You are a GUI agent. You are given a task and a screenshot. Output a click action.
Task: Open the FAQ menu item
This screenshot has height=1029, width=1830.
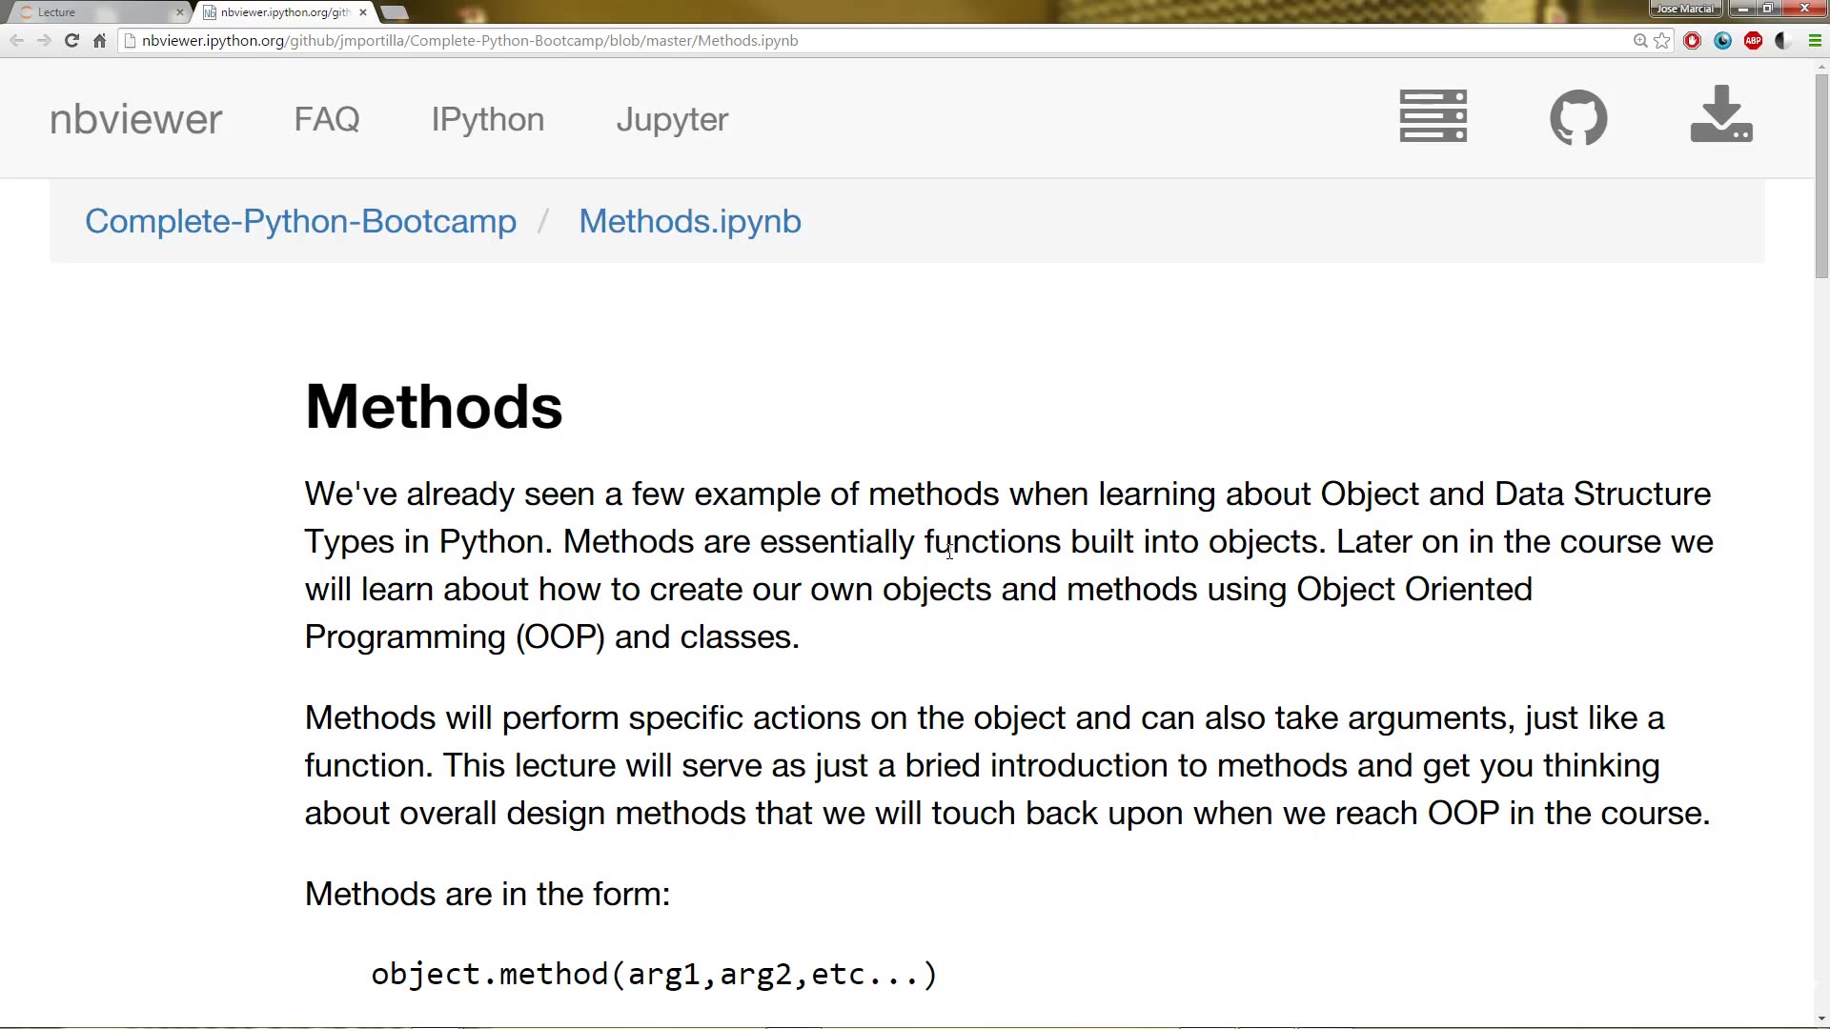click(327, 119)
